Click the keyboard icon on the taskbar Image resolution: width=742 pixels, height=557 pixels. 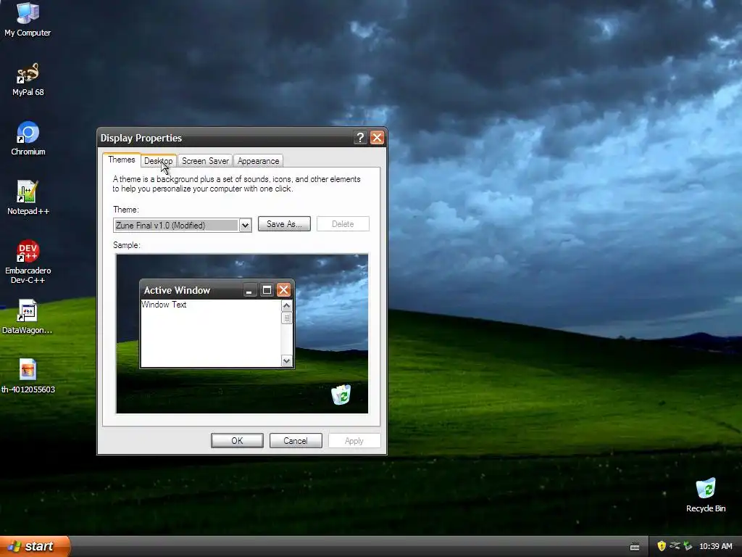[x=635, y=547]
